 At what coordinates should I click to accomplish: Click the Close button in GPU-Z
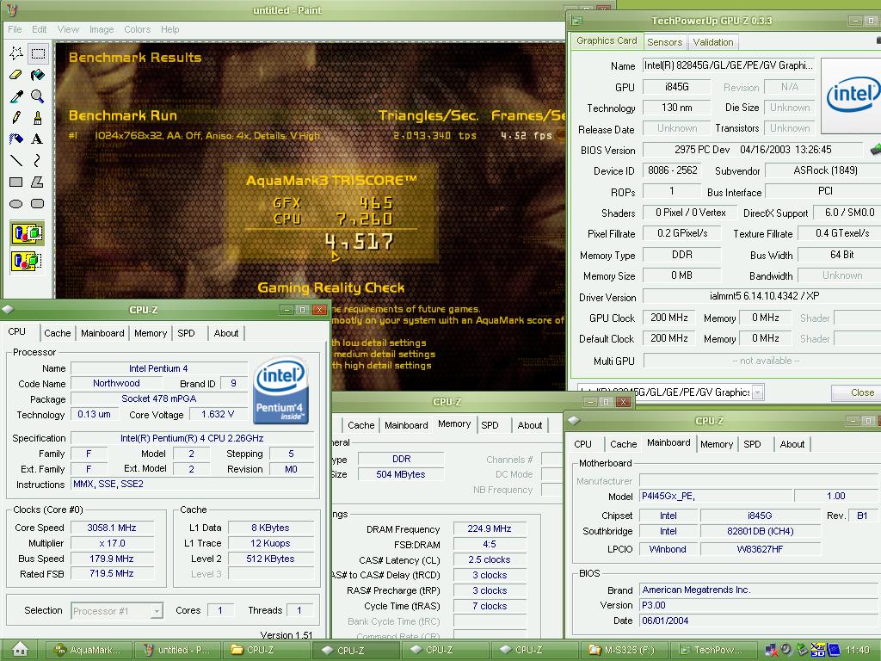(861, 392)
